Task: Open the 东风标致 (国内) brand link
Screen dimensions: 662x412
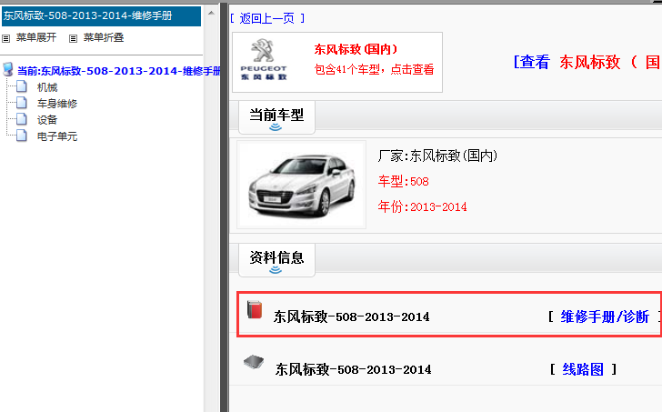Action: pyautogui.click(x=356, y=49)
